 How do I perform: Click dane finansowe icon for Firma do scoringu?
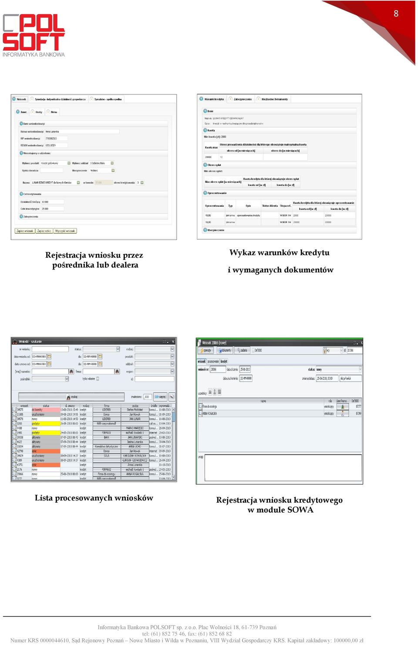(343, 407)
